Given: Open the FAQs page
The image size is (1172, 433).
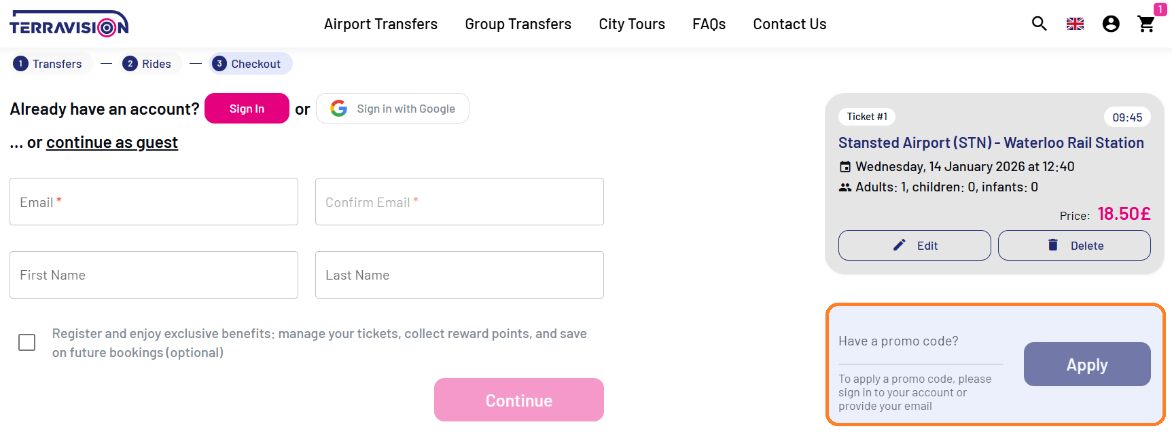Looking at the screenshot, I should [709, 24].
